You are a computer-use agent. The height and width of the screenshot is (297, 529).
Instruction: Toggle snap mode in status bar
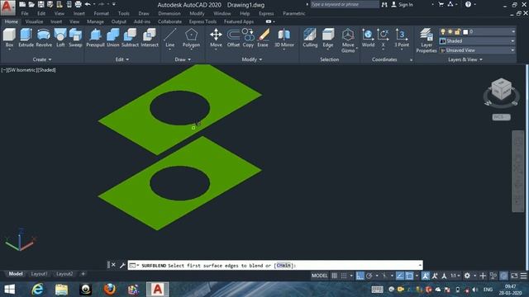344,276
